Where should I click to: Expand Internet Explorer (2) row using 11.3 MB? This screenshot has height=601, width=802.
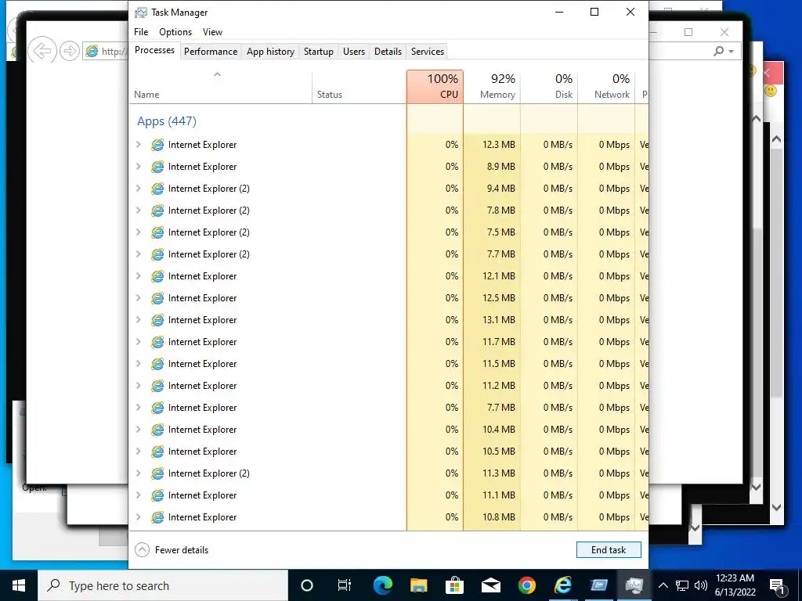pyautogui.click(x=138, y=473)
